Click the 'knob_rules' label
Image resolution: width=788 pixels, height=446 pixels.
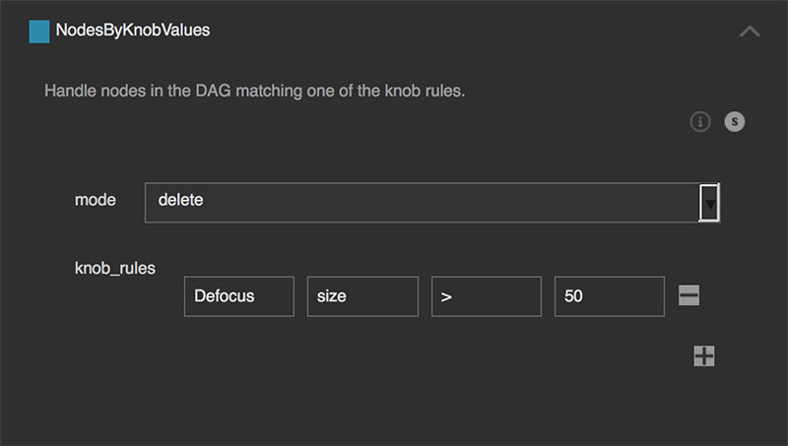(x=115, y=266)
